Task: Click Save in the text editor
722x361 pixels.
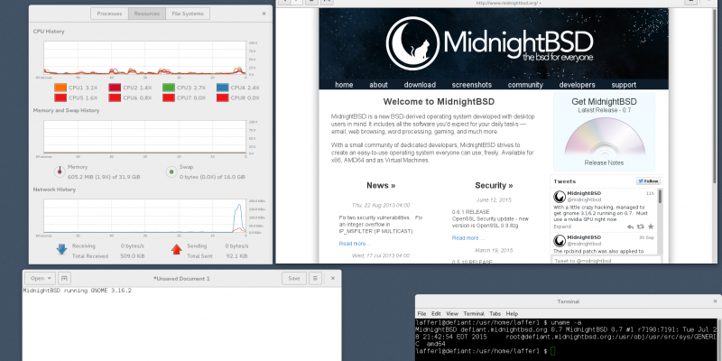Action: pos(294,278)
